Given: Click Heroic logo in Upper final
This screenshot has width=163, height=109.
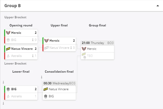Looking at the screenshot, I should coord(46,41).
